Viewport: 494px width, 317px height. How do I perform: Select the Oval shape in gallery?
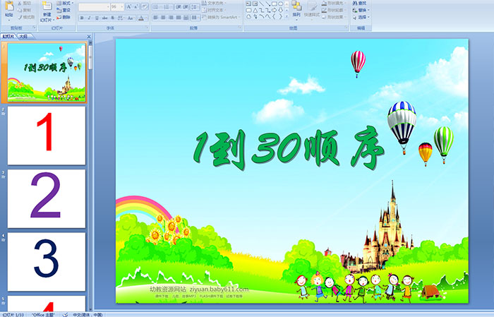280,4
